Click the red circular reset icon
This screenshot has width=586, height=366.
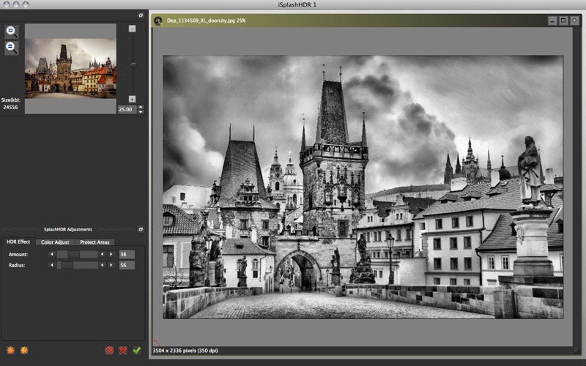[109, 351]
